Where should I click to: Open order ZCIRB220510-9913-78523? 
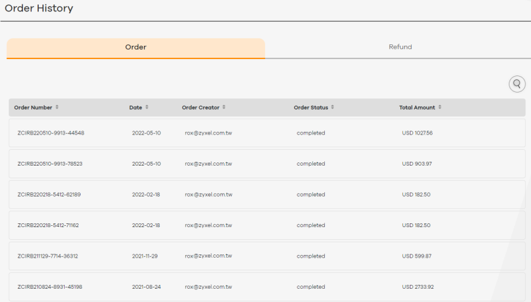point(50,164)
